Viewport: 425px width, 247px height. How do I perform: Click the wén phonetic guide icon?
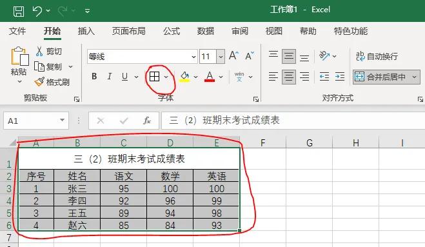[239, 77]
